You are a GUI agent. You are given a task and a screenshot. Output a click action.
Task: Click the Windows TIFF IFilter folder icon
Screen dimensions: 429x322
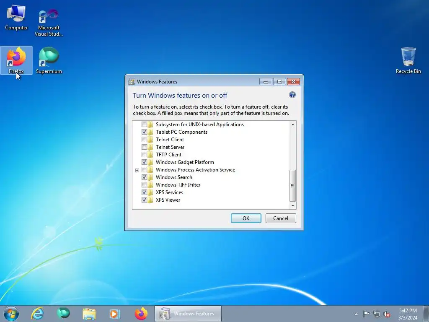150,185
